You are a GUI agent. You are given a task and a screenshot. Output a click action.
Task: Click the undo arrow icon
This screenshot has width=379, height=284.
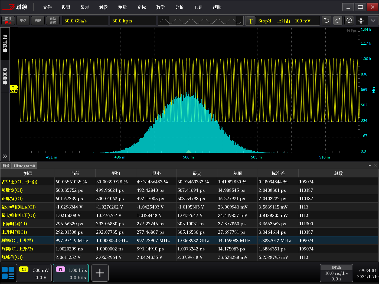(x=326, y=21)
